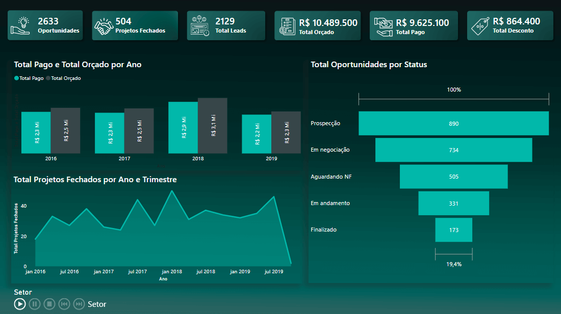The image size is (561, 314).
Task: Click the 2633 Oportunidades KPI card
Action: 45,25
